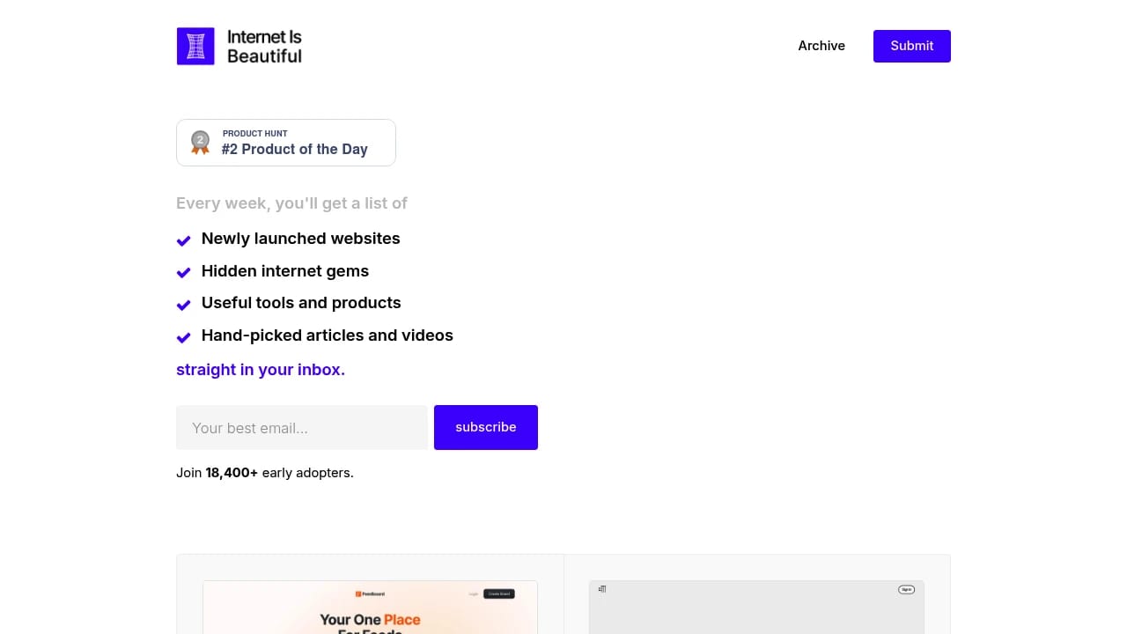The image size is (1127, 634).
Task: Click the checkmark icon next to "Hidden internet gems"
Action: click(183, 273)
